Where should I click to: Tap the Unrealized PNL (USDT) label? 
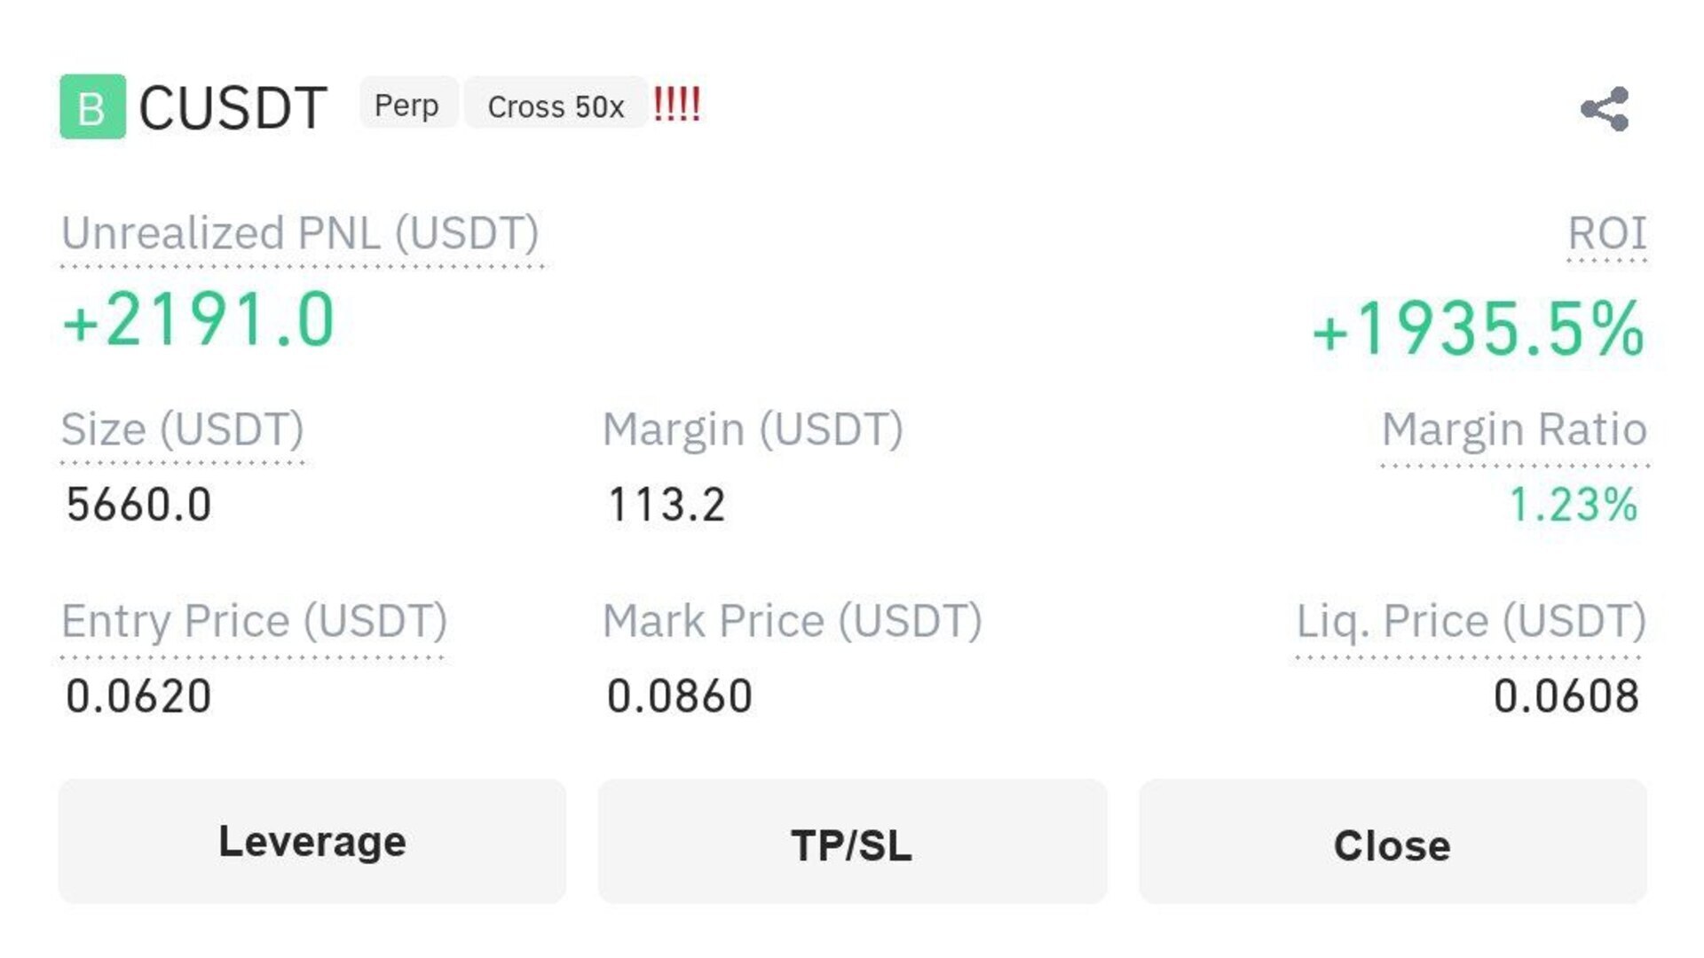coord(300,234)
